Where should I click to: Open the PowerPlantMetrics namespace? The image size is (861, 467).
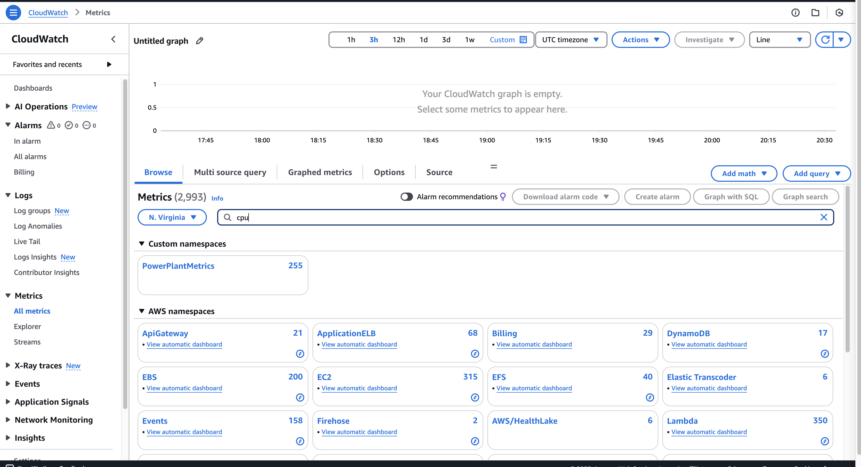pyautogui.click(x=178, y=266)
